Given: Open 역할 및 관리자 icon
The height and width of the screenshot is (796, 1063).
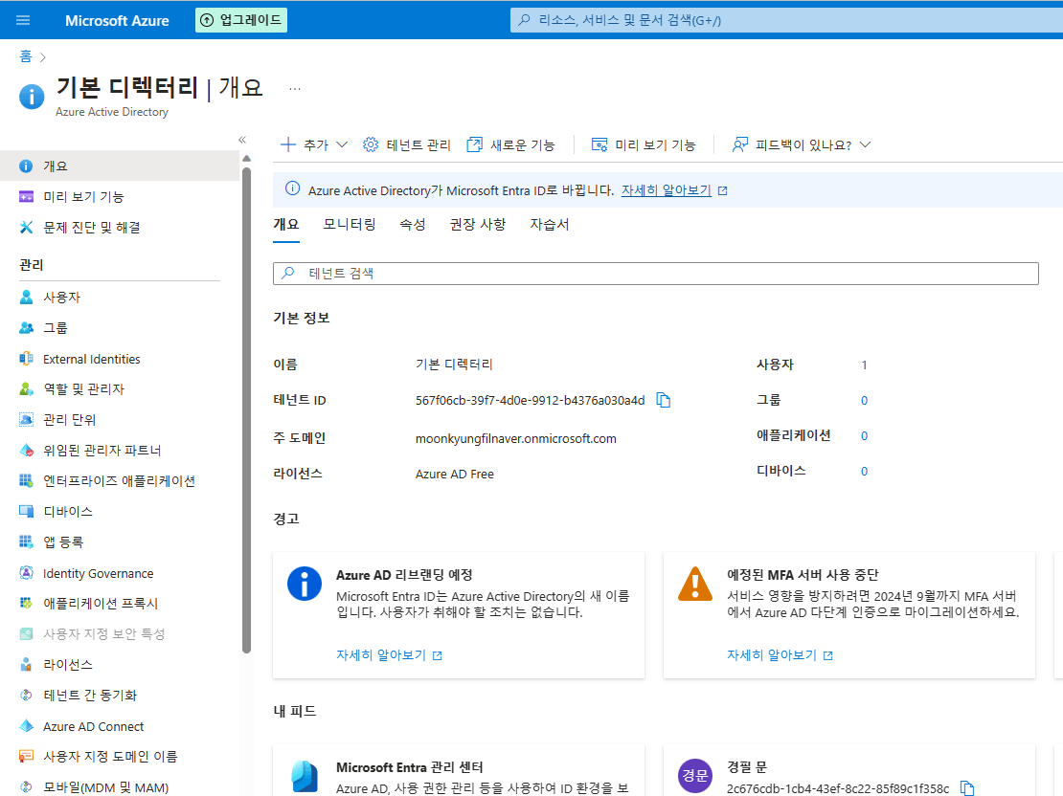Looking at the screenshot, I should (27, 388).
